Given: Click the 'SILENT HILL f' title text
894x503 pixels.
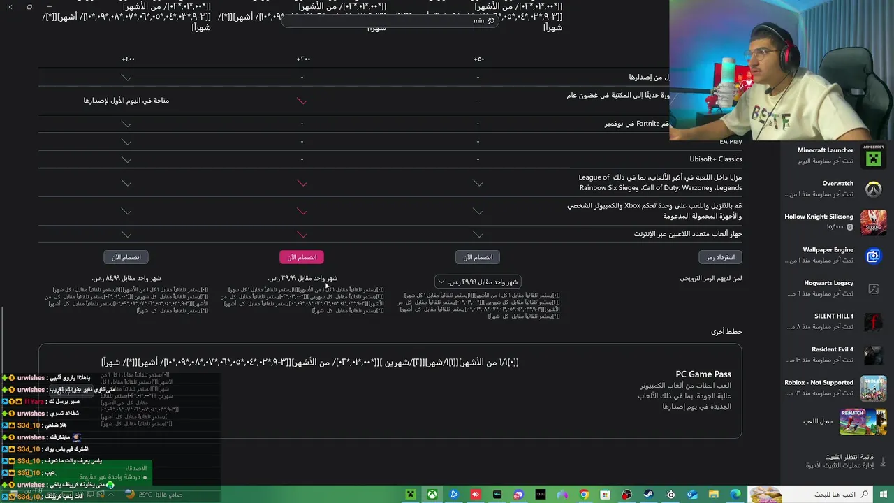Looking at the screenshot, I should click(834, 316).
